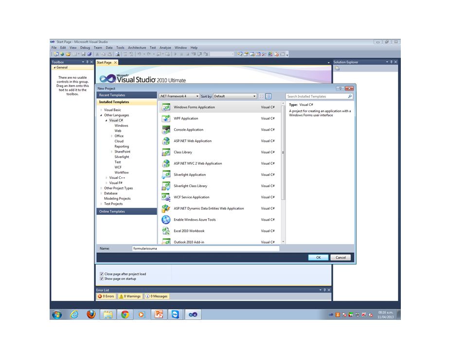This screenshot has width=467, height=350.
Task: Click the Save All toolbar icon
Action: (x=90, y=54)
